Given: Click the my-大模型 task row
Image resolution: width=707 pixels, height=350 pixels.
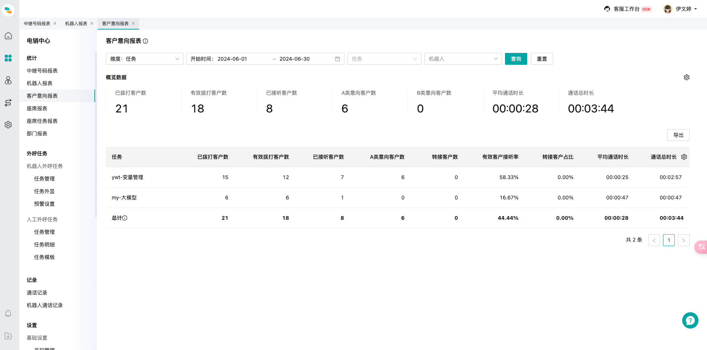Looking at the screenshot, I should point(398,198).
